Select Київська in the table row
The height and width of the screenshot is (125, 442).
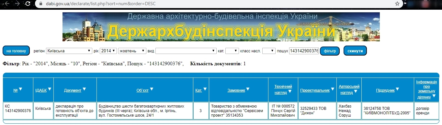[43, 110]
